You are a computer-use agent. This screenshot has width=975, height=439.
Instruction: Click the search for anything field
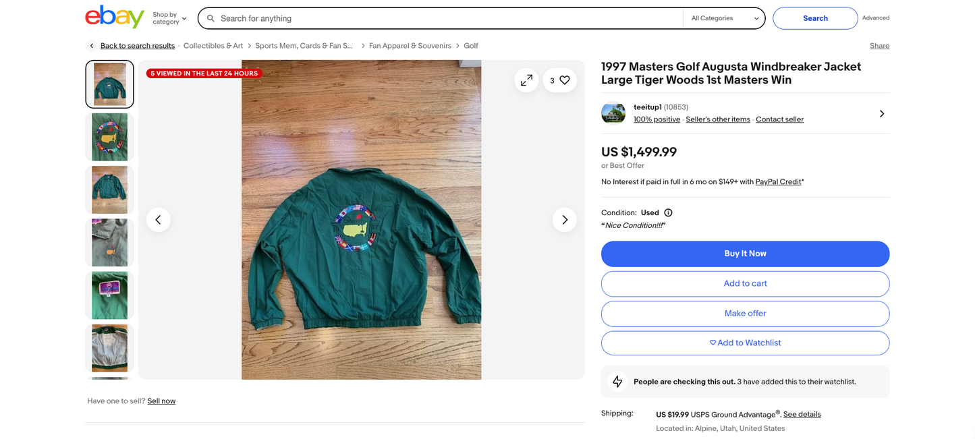(445, 18)
